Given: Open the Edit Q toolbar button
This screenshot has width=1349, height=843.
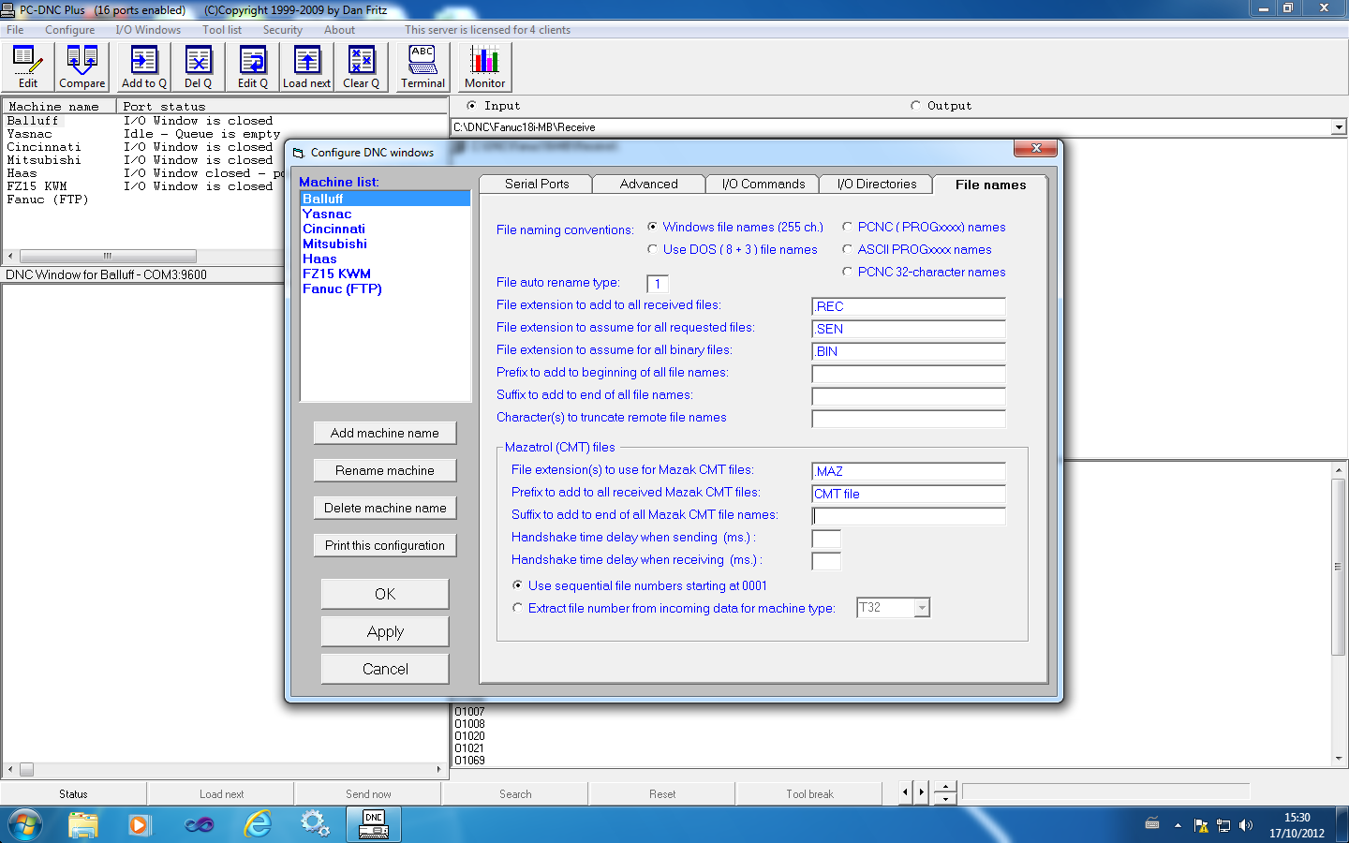Looking at the screenshot, I should pyautogui.click(x=252, y=67).
